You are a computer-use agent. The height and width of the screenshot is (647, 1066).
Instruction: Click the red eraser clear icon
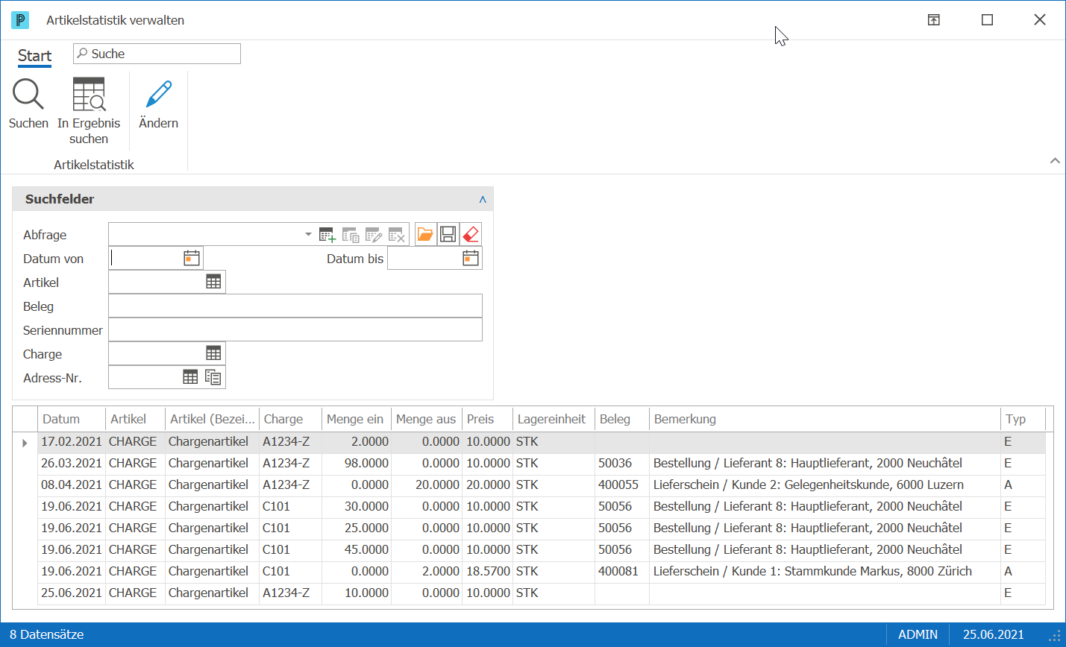click(x=471, y=235)
